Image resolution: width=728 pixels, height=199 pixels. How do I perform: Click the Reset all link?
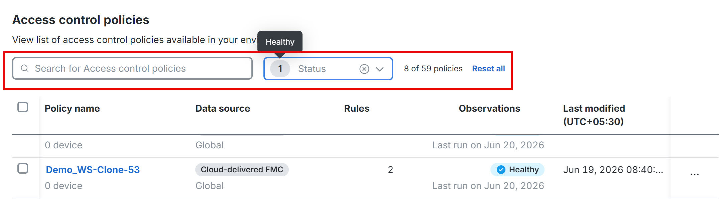tap(488, 69)
